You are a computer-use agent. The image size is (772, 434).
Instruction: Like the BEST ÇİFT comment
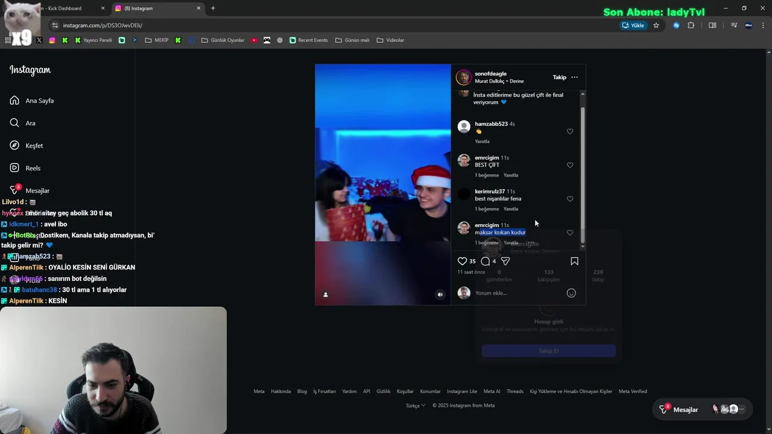click(570, 165)
